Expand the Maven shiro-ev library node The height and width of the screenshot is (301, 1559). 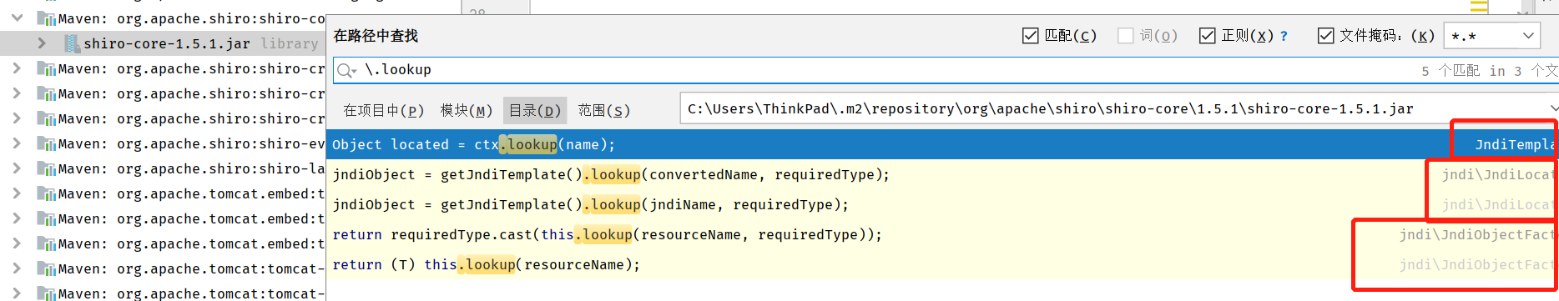tap(18, 143)
